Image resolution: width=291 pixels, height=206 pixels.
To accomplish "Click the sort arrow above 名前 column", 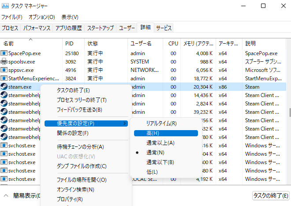I will pyautogui.click(x=31, y=39).
